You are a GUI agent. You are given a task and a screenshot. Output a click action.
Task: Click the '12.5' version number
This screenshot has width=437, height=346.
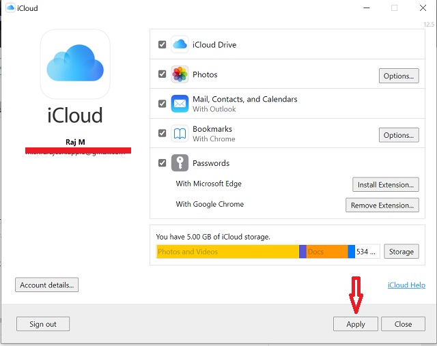pos(429,25)
